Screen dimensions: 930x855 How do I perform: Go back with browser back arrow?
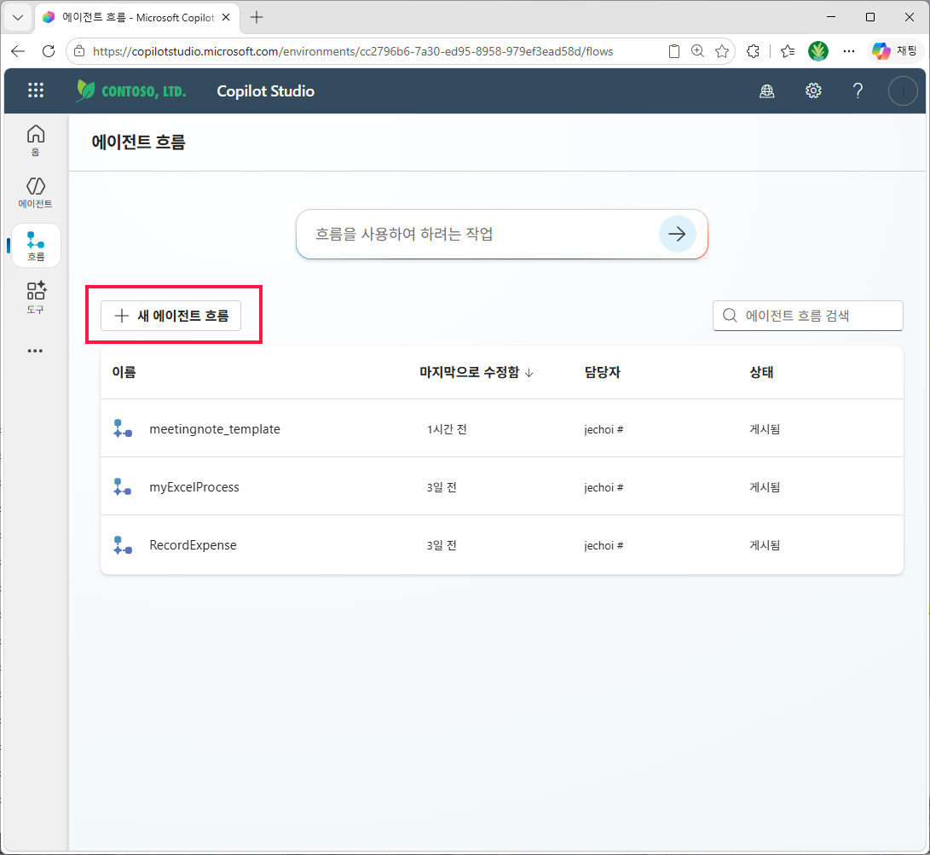(18, 51)
